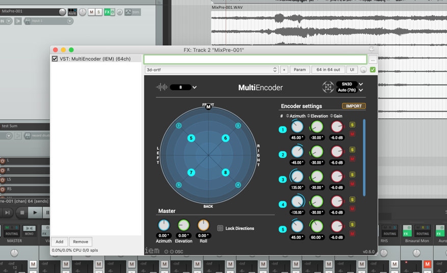Click the pin icon of FX window
Screen dimensions: 447x273
tap(372, 49)
